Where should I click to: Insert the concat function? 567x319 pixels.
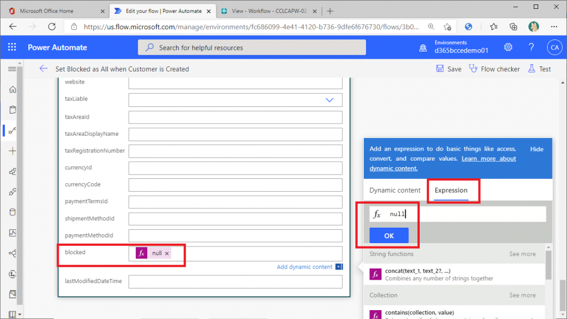tap(454, 274)
